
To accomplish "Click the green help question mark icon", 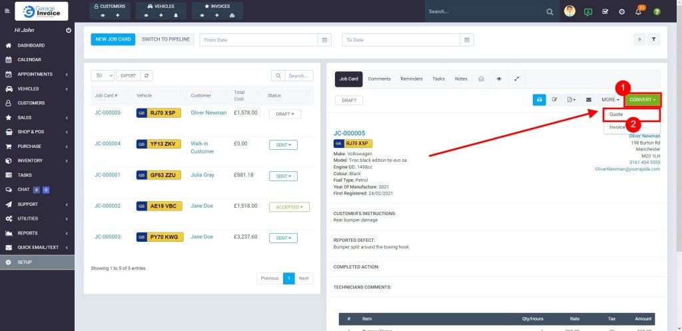I will (x=657, y=12).
